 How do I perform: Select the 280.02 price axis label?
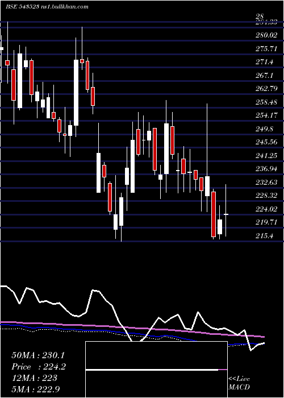coord(266,35)
